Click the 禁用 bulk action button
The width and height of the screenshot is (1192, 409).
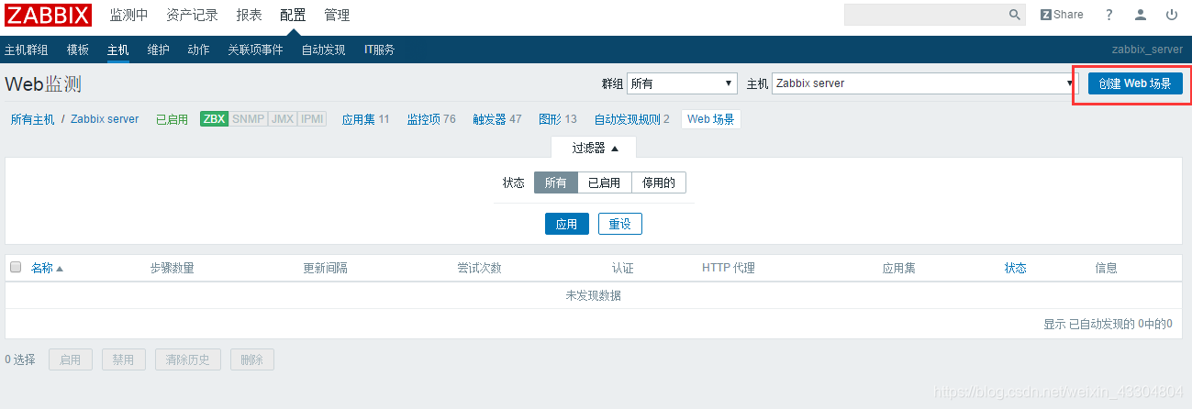(x=124, y=360)
